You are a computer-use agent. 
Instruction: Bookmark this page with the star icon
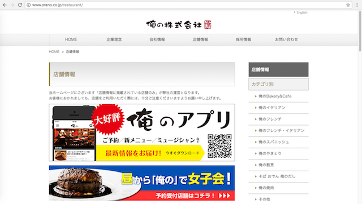tap(348, 5)
